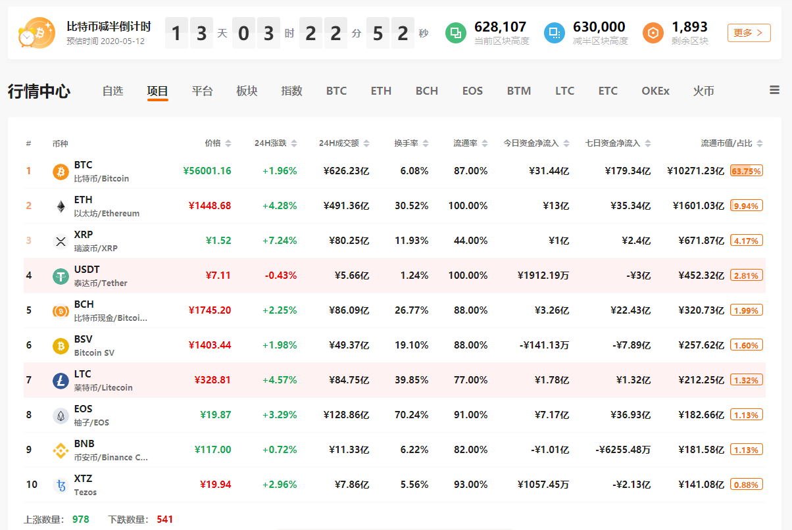The height and width of the screenshot is (530, 792).
Task: Click the 下跌数量 541 count
Action: pyautogui.click(x=165, y=519)
